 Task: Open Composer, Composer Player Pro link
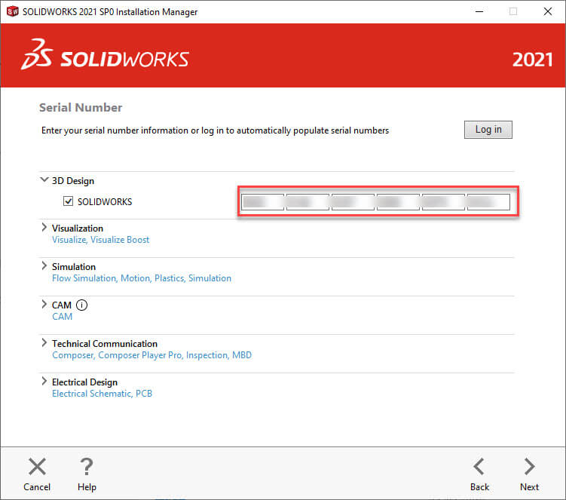[151, 355]
